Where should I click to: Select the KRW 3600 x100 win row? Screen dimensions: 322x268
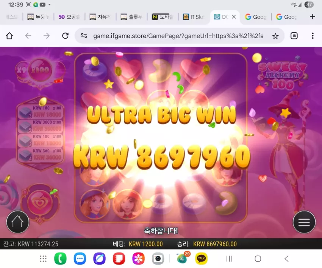[x=41, y=126]
